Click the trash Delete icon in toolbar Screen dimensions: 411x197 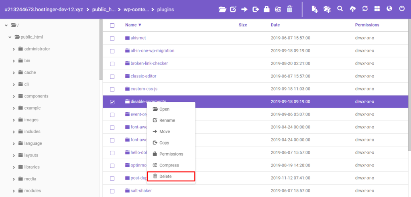tap(289, 9)
